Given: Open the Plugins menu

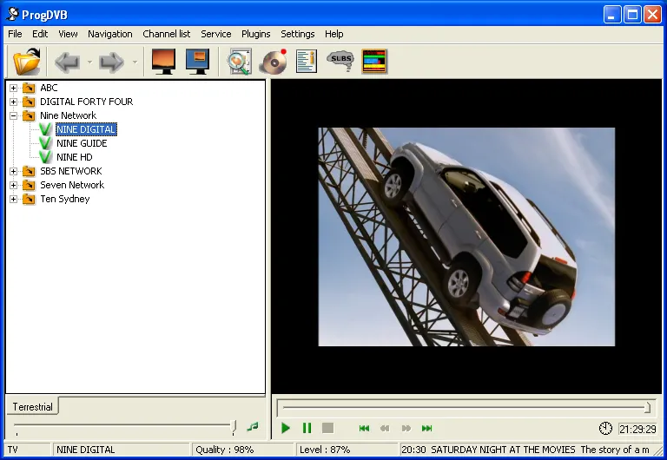Looking at the screenshot, I should (x=255, y=34).
